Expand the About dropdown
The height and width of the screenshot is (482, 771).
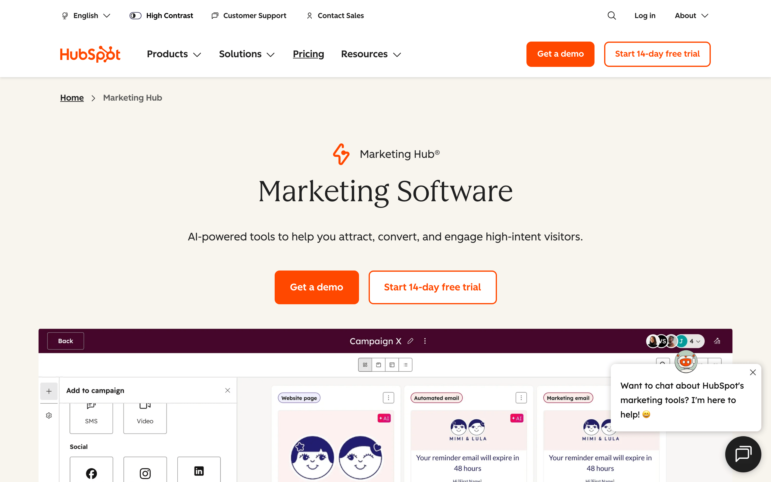tap(691, 16)
